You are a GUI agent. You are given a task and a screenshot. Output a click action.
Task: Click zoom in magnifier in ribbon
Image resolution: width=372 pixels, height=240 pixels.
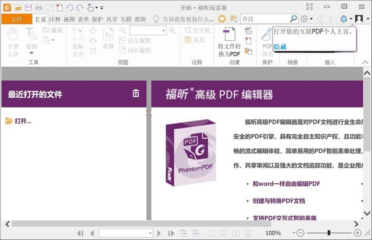coord(172,30)
